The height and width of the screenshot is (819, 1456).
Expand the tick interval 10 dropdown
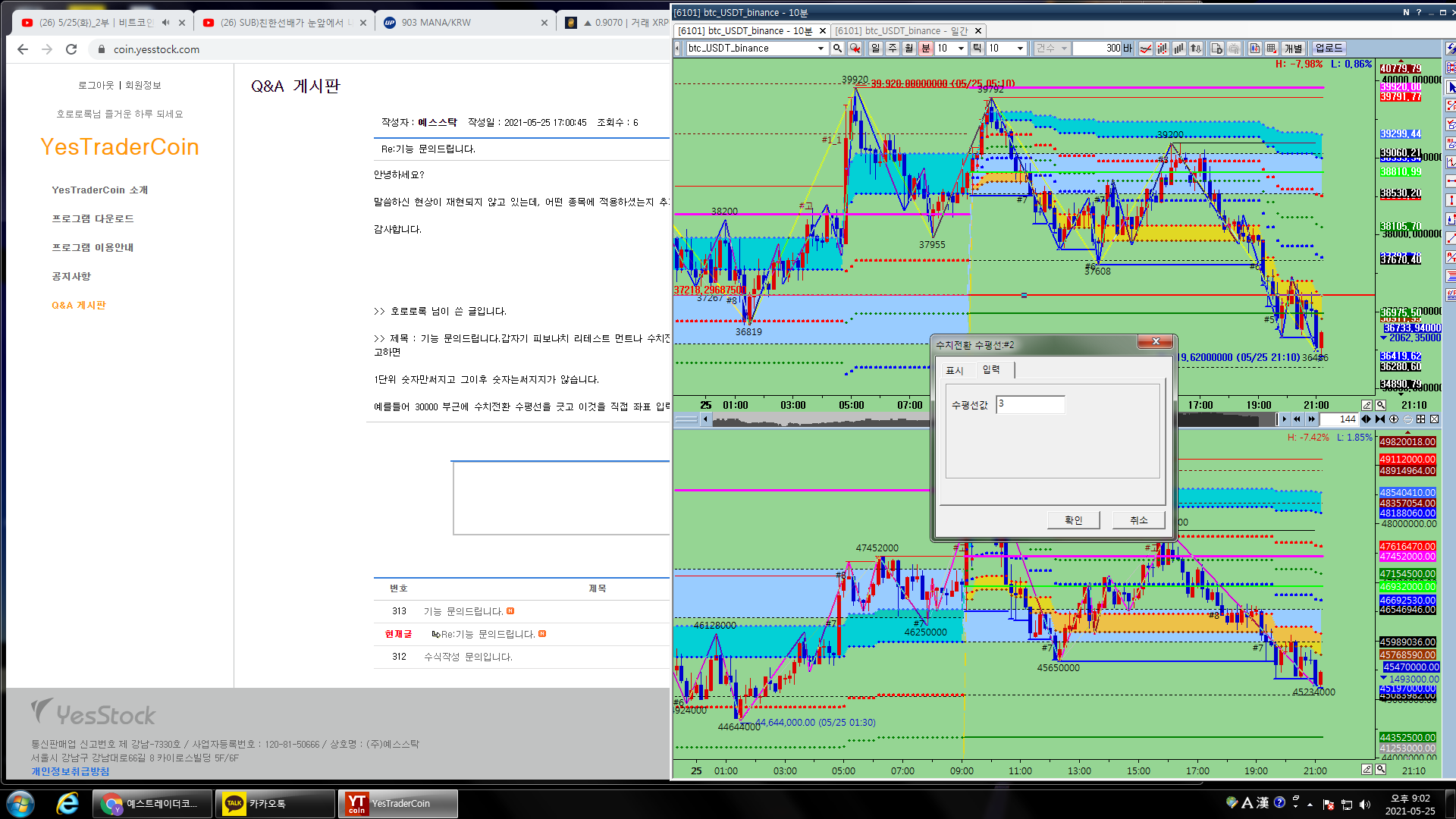(x=1020, y=49)
